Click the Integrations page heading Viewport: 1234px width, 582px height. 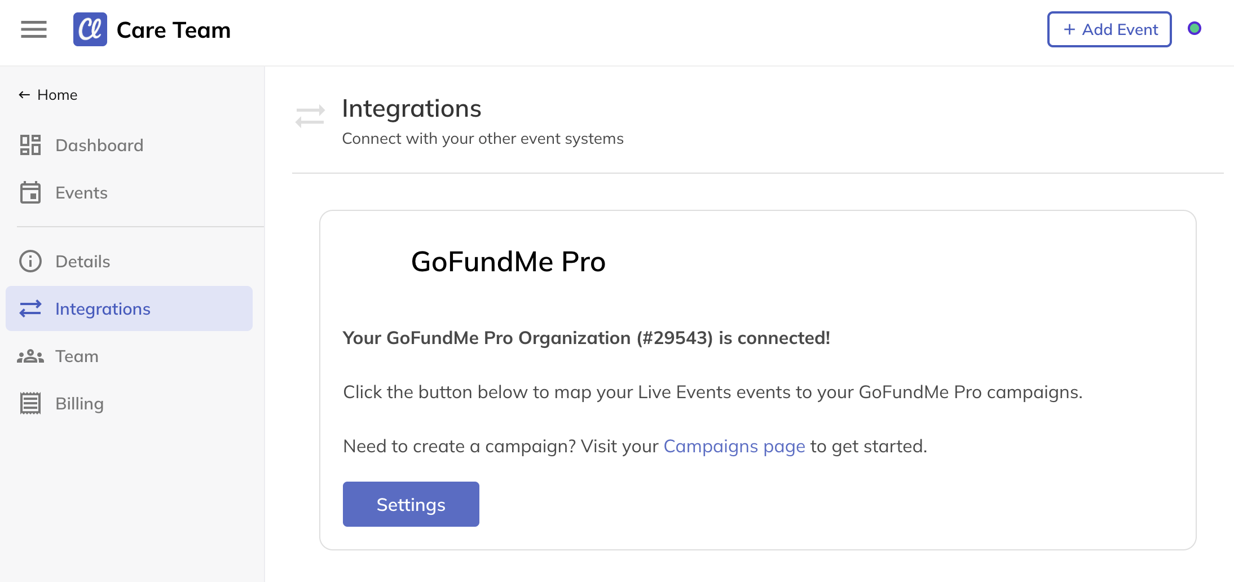(x=412, y=108)
